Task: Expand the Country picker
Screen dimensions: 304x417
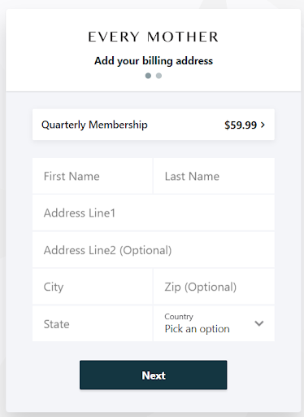Action: point(214,323)
